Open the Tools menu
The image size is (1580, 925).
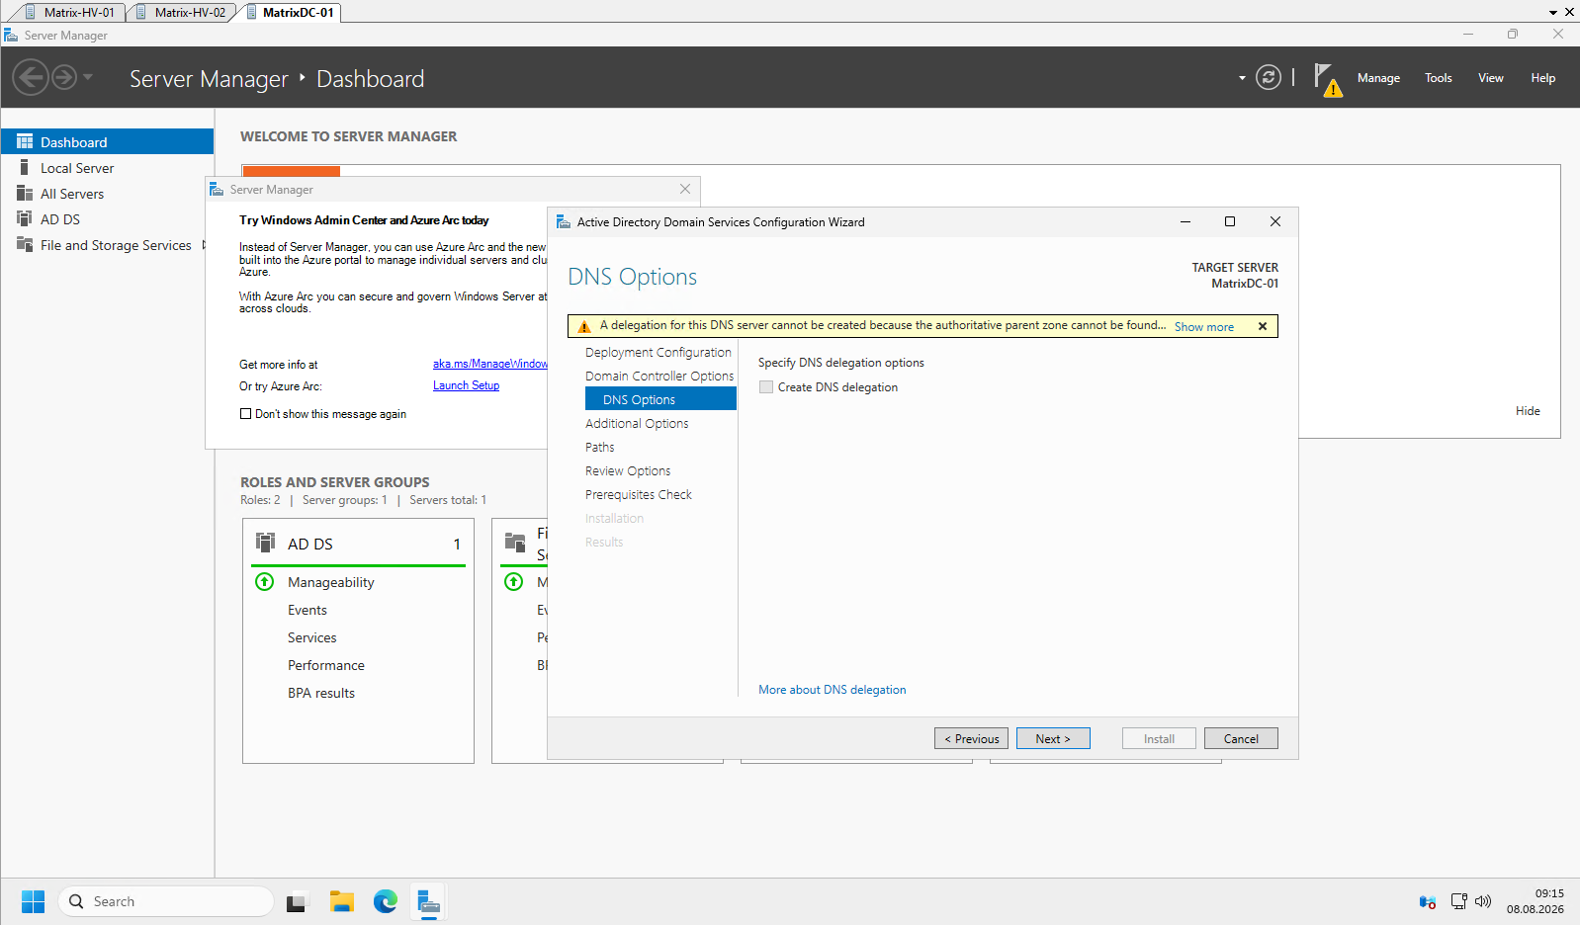[1439, 78]
